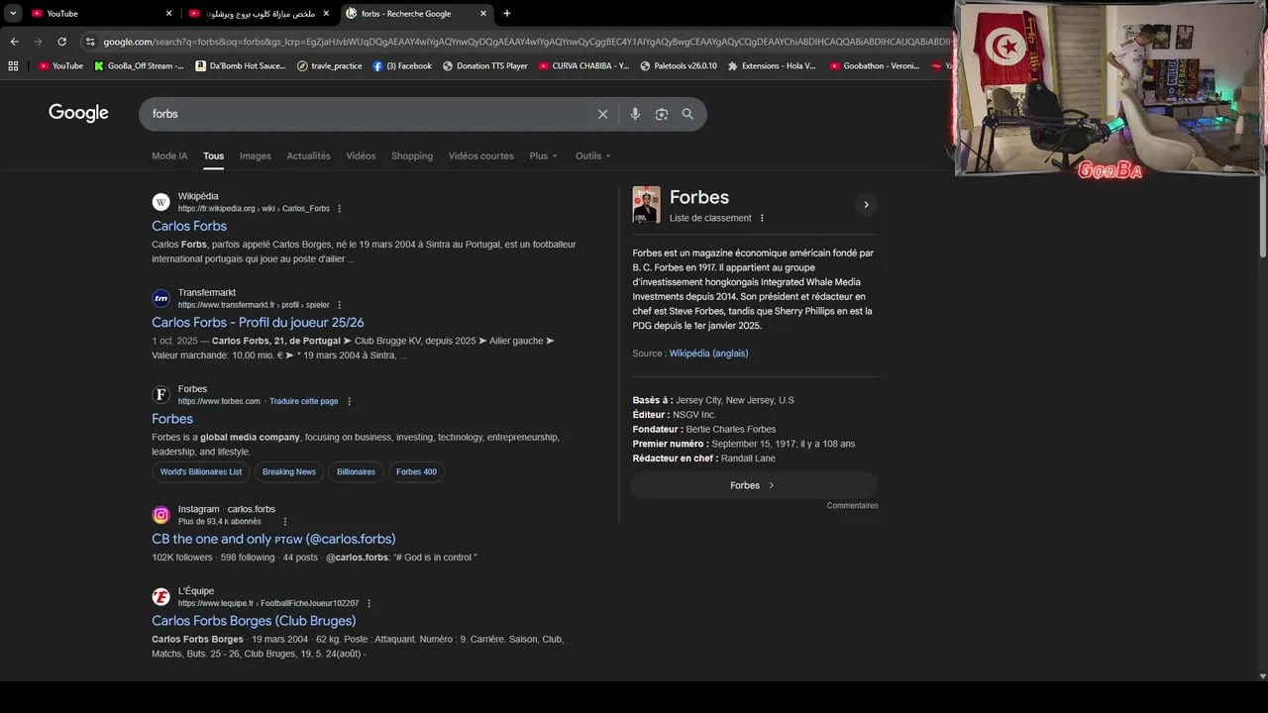This screenshot has width=1268, height=713.
Task: Open three-dot menu of Transfermarkt result
Action: pos(340,305)
